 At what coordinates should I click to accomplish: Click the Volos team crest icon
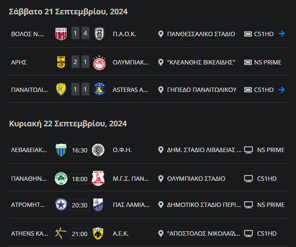pos(61,34)
